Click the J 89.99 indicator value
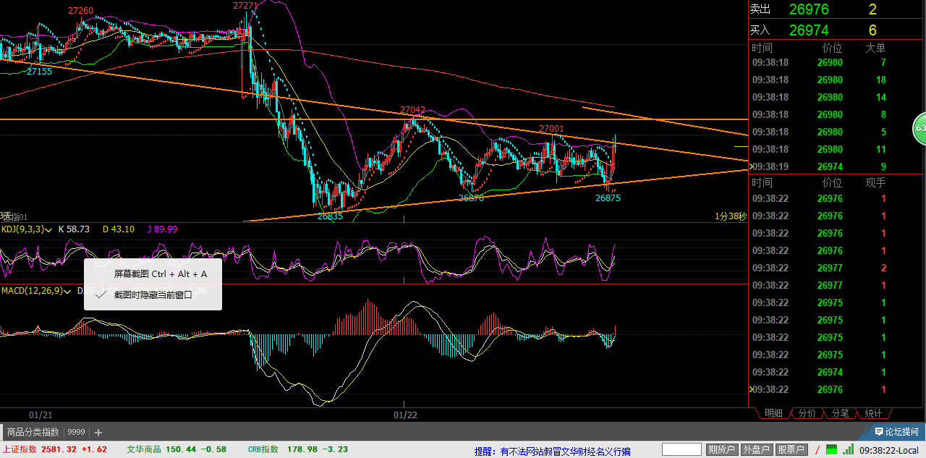This screenshot has width=926, height=458. (162, 229)
